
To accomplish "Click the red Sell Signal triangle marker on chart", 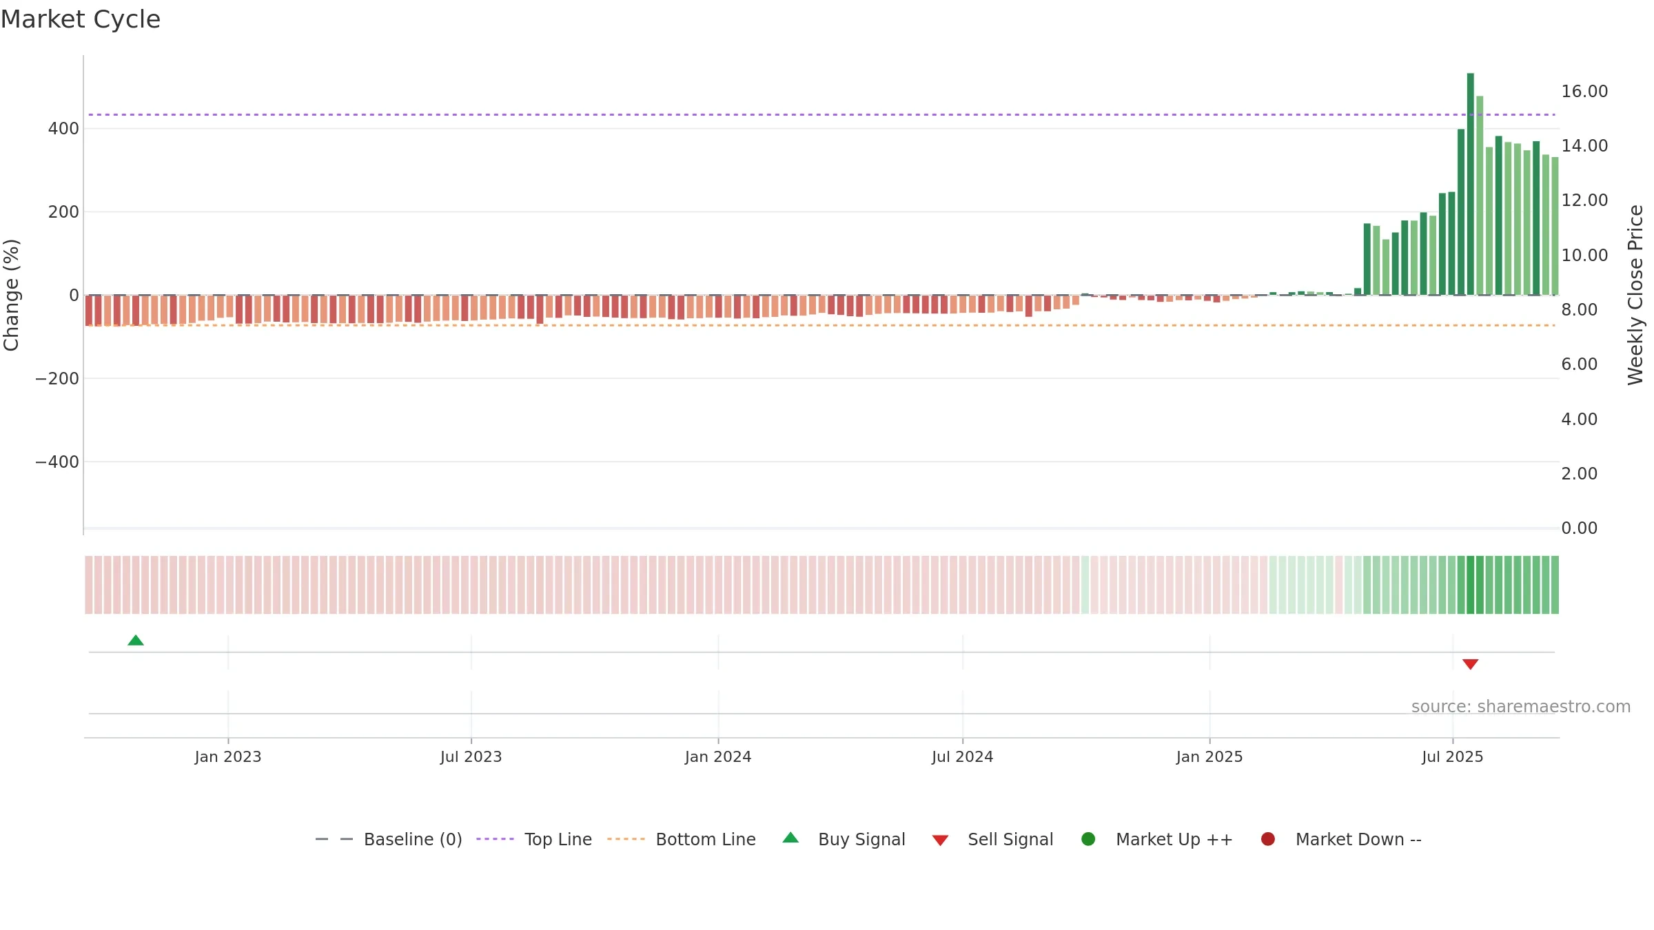I will pyautogui.click(x=1471, y=664).
